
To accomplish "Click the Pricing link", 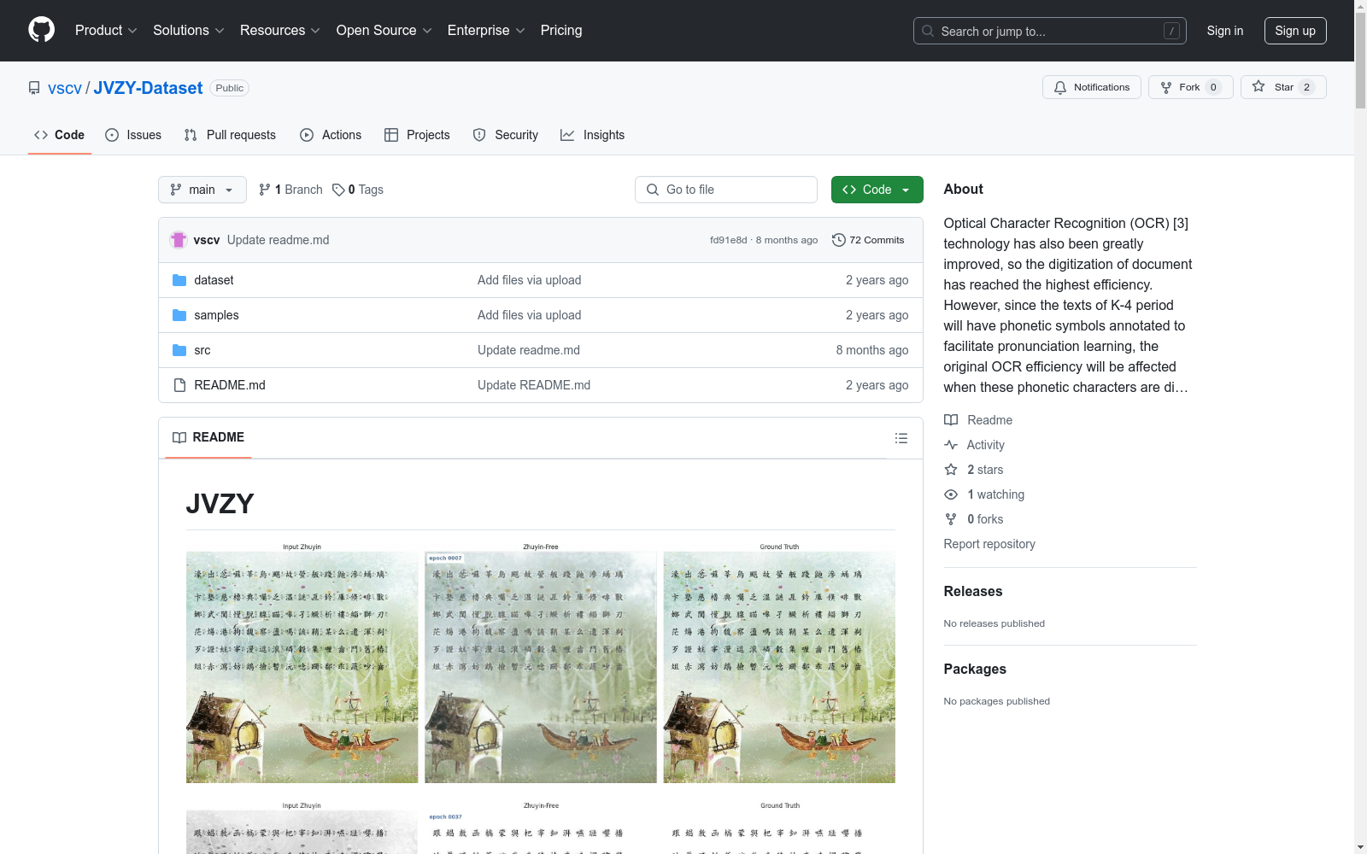I will (561, 31).
